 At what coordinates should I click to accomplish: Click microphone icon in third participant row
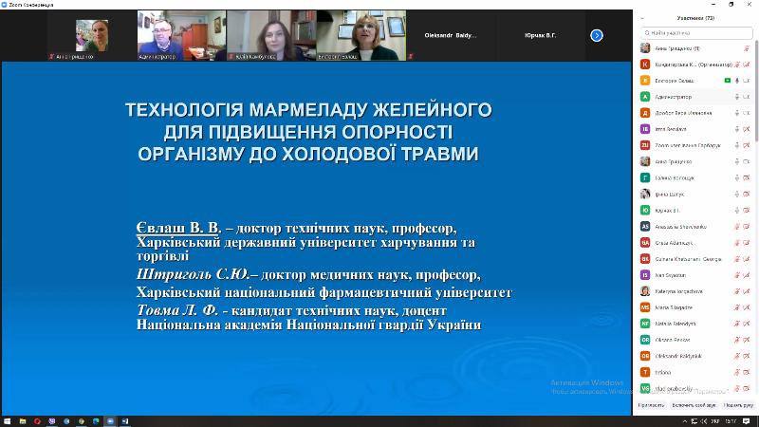(737, 81)
